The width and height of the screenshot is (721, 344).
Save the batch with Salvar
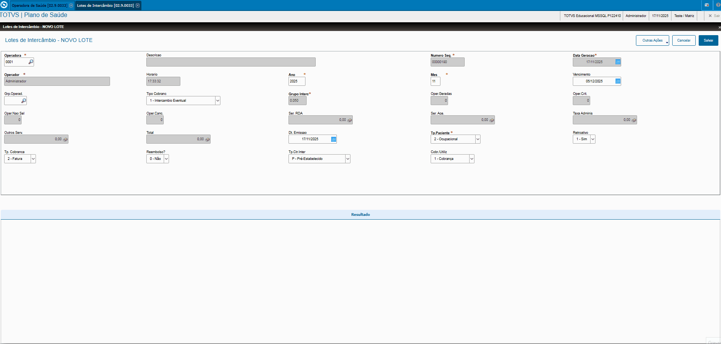[x=709, y=40]
